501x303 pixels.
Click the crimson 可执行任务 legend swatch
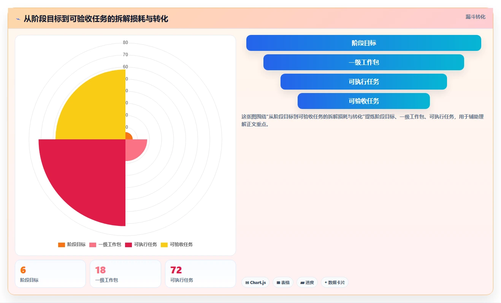point(128,245)
